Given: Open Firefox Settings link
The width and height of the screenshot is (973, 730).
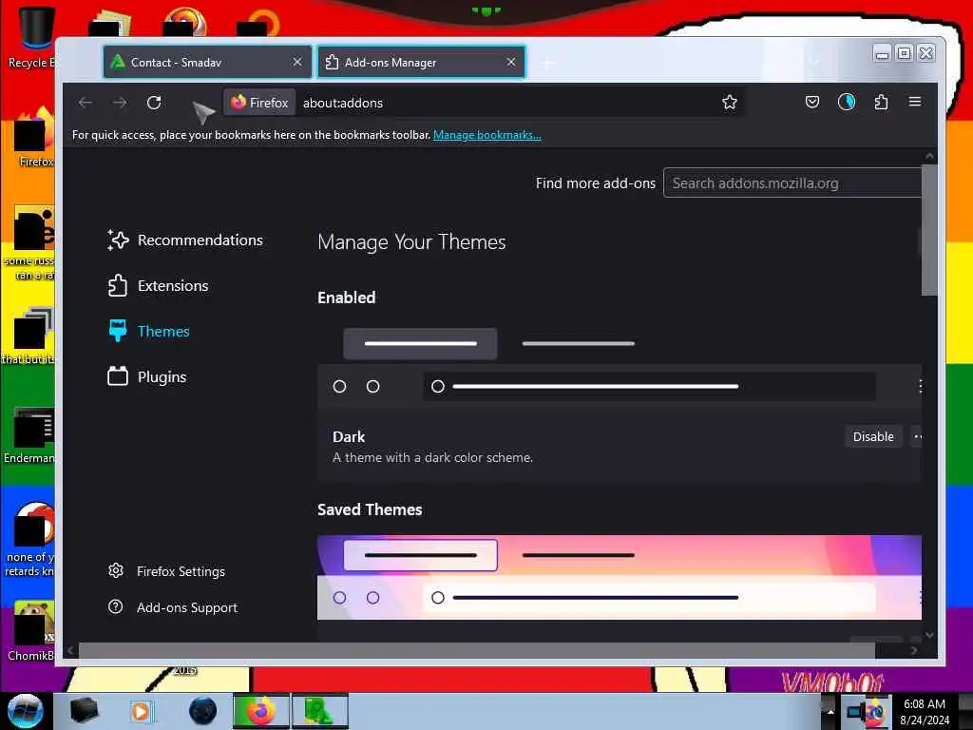Looking at the screenshot, I should [x=166, y=571].
